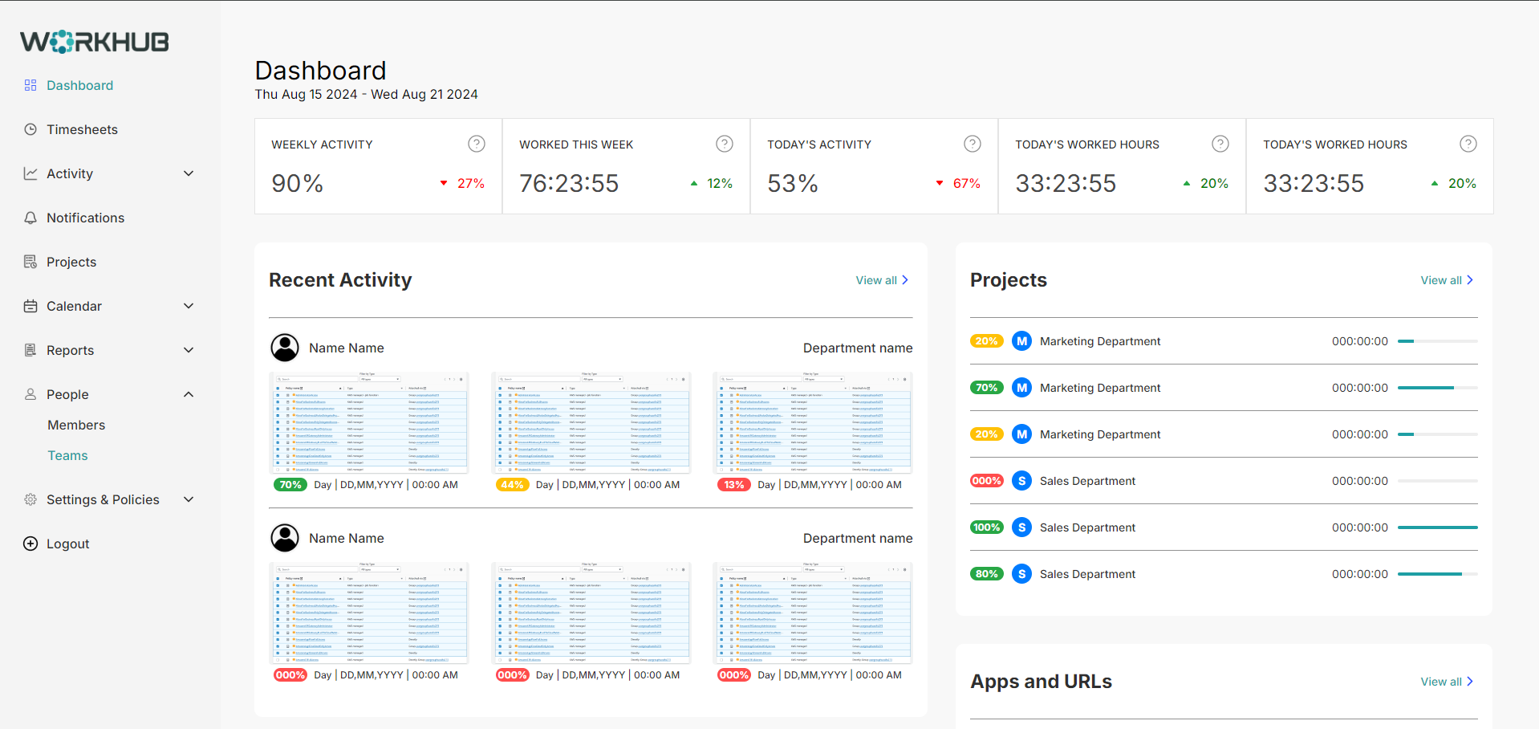Select Members under People
The image size is (1539, 729).
pos(76,425)
